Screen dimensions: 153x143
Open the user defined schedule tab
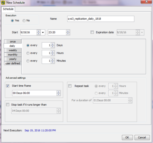13,63
